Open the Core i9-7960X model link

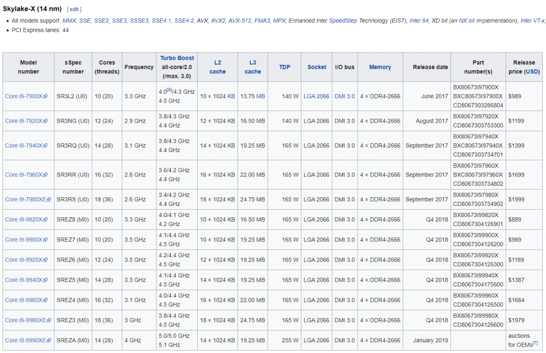(23, 175)
